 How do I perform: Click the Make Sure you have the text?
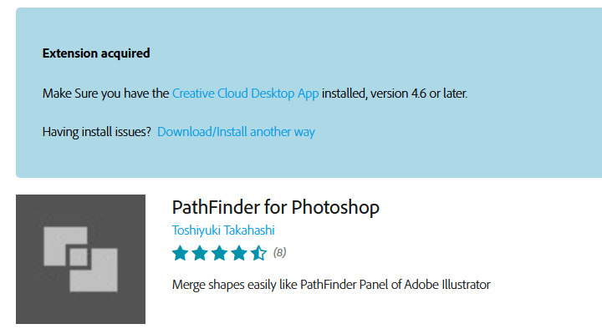(x=105, y=94)
